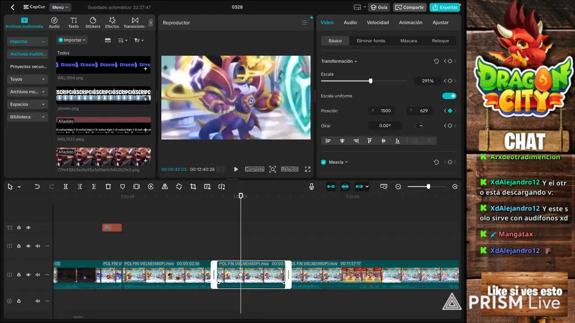Image resolution: width=575 pixels, height=323 pixels.
Task: Open the Transiciones tab
Action: (x=134, y=22)
